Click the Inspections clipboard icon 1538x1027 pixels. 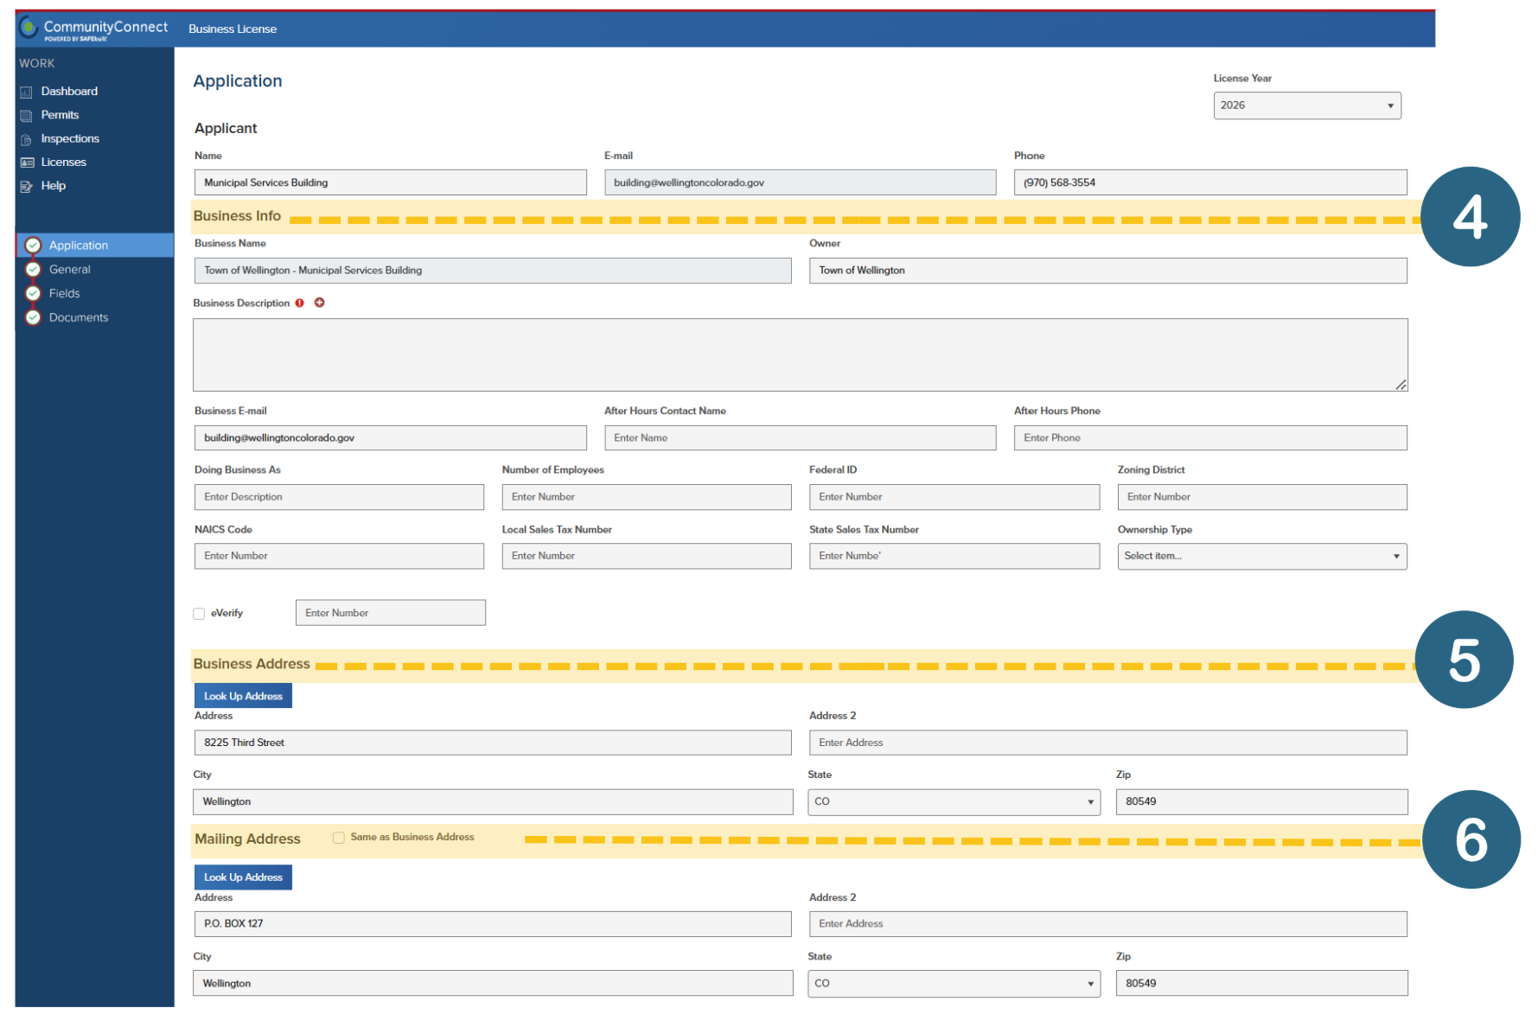tap(26, 139)
